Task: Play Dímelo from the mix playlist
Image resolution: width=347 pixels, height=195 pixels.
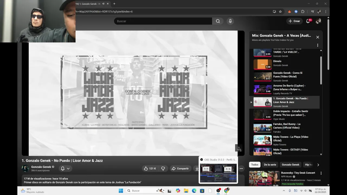Action: click(x=285, y=64)
